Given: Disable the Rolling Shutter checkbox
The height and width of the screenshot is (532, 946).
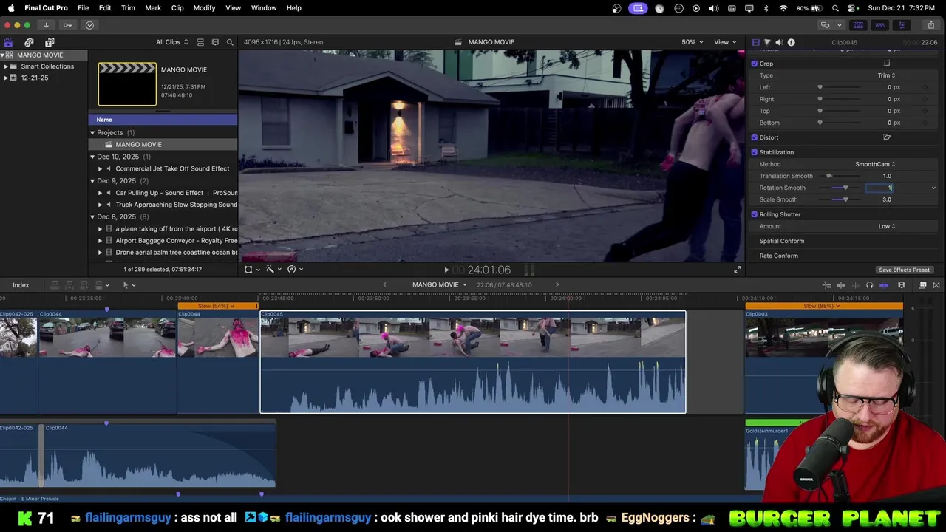Looking at the screenshot, I should (755, 214).
